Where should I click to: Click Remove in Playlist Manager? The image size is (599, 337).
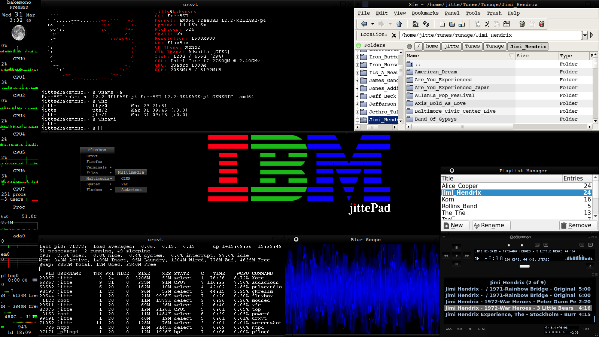tap(578, 225)
